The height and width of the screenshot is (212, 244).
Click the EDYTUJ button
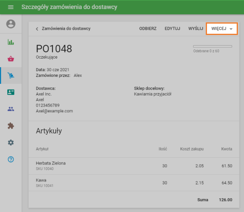coord(172,29)
